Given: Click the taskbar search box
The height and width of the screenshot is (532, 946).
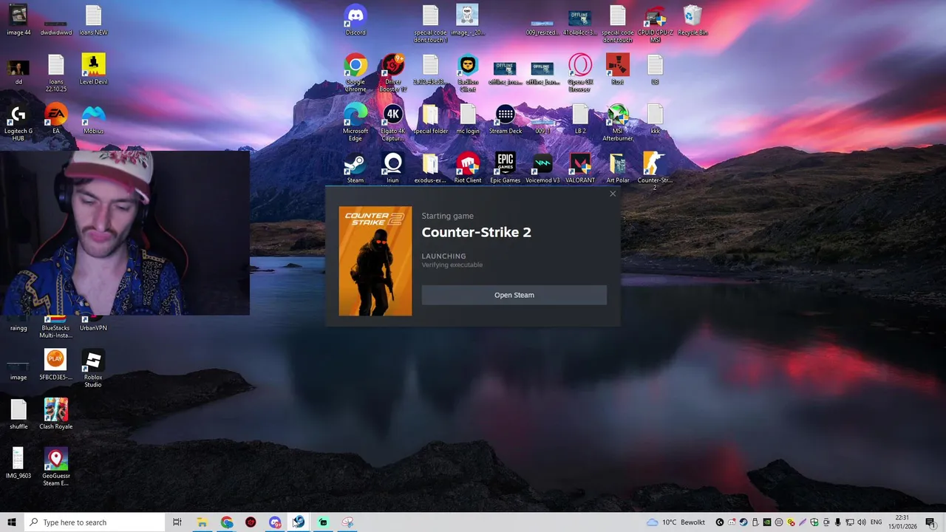Looking at the screenshot, I should tap(94, 522).
